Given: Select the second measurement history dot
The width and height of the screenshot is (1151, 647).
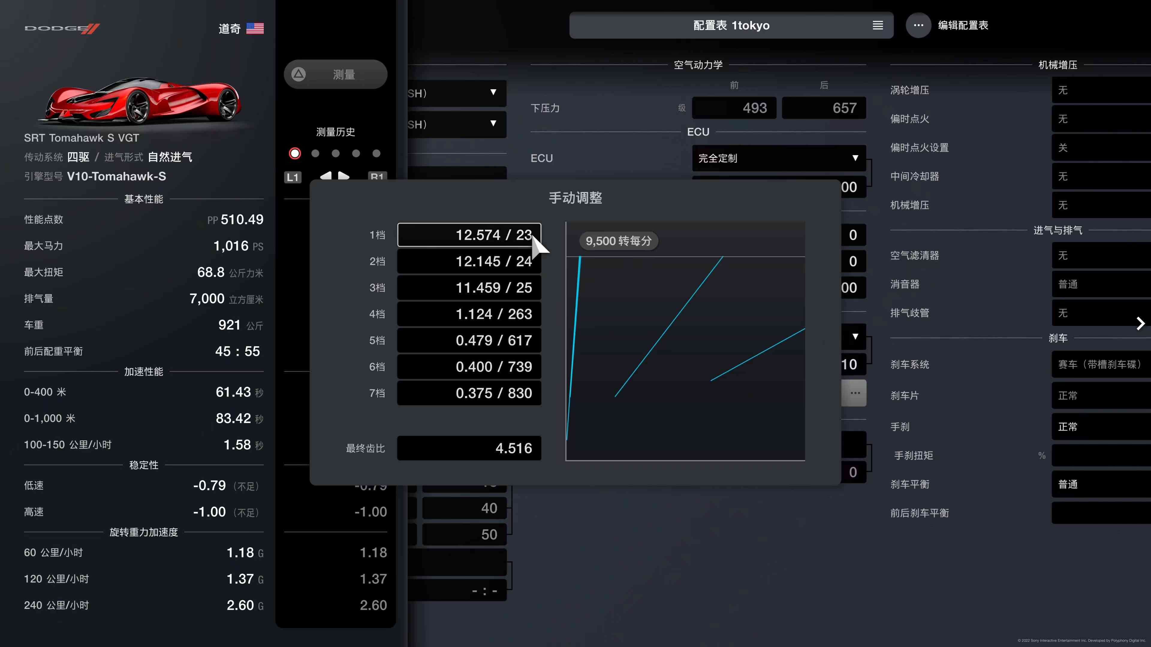Looking at the screenshot, I should (x=315, y=154).
